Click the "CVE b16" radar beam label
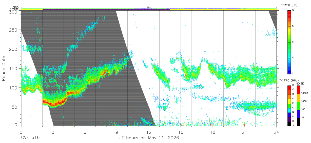Image resolution: width=311 pixels, height=143 pixels. pos(30,138)
